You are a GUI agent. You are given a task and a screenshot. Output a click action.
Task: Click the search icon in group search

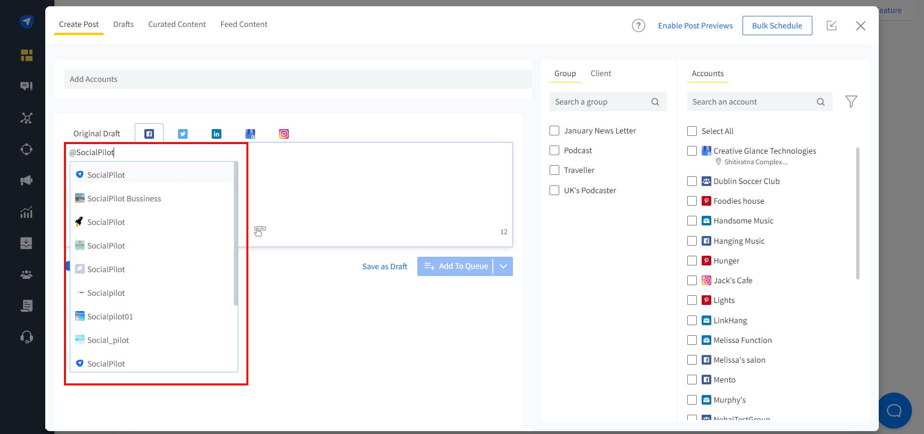pos(655,102)
